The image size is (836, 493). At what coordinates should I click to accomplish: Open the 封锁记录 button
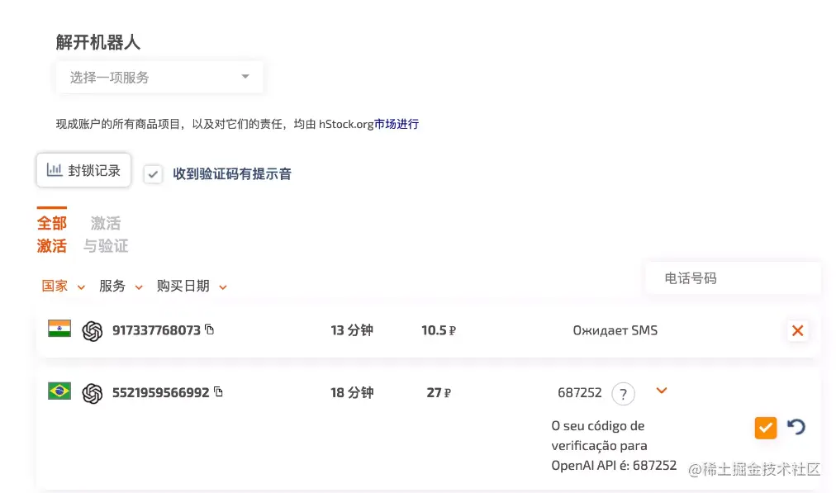click(x=83, y=170)
